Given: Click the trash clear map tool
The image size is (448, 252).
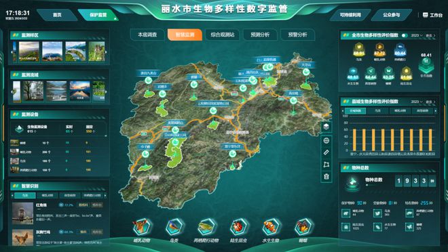Looking at the screenshot, I should pos(326,176).
